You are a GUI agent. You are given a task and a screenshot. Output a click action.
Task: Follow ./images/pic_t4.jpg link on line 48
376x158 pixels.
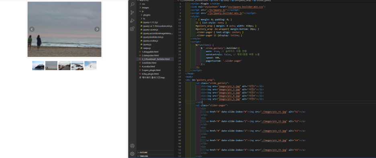tap(274, 140)
